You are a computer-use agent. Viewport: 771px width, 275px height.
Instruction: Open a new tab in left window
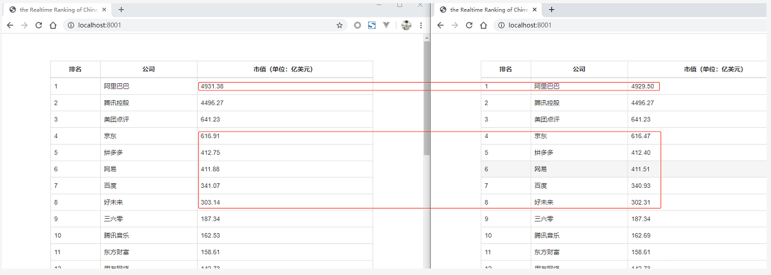(x=121, y=10)
